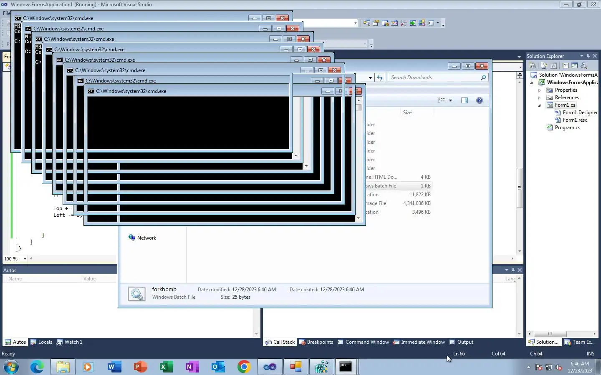
Task: Select Form1.Designer in Solution Explorer
Action: pos(580,112)
